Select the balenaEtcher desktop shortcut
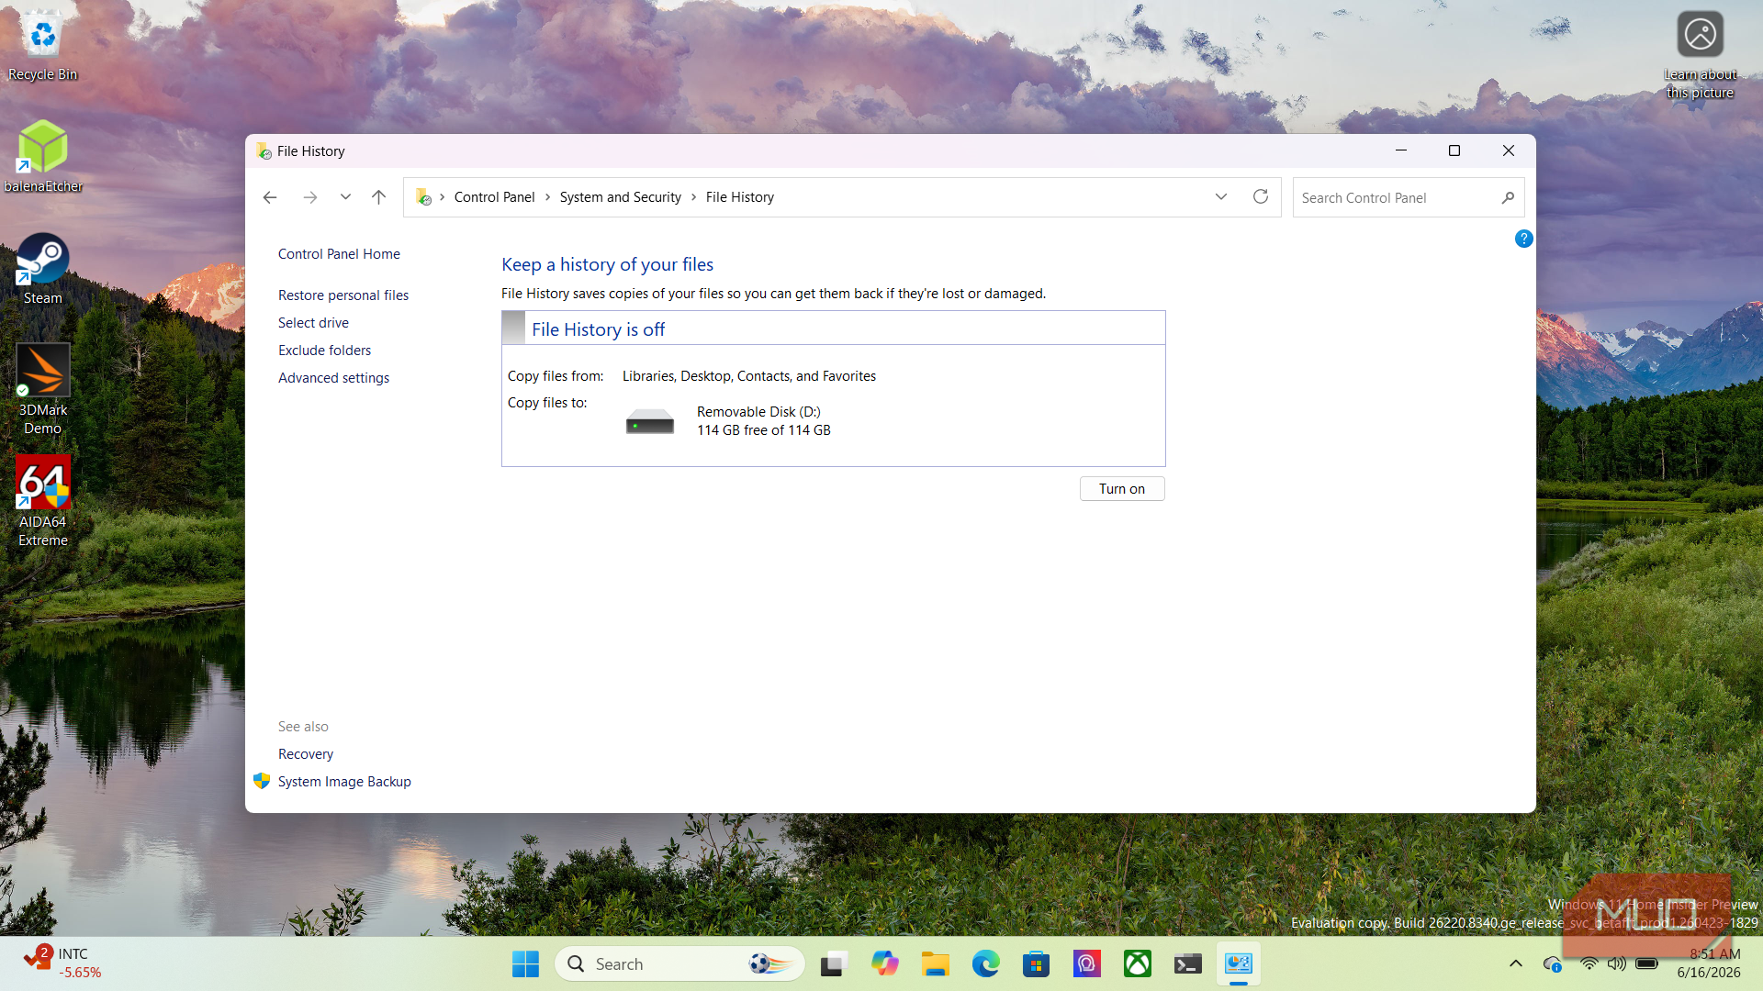 [x=42, y=157]
